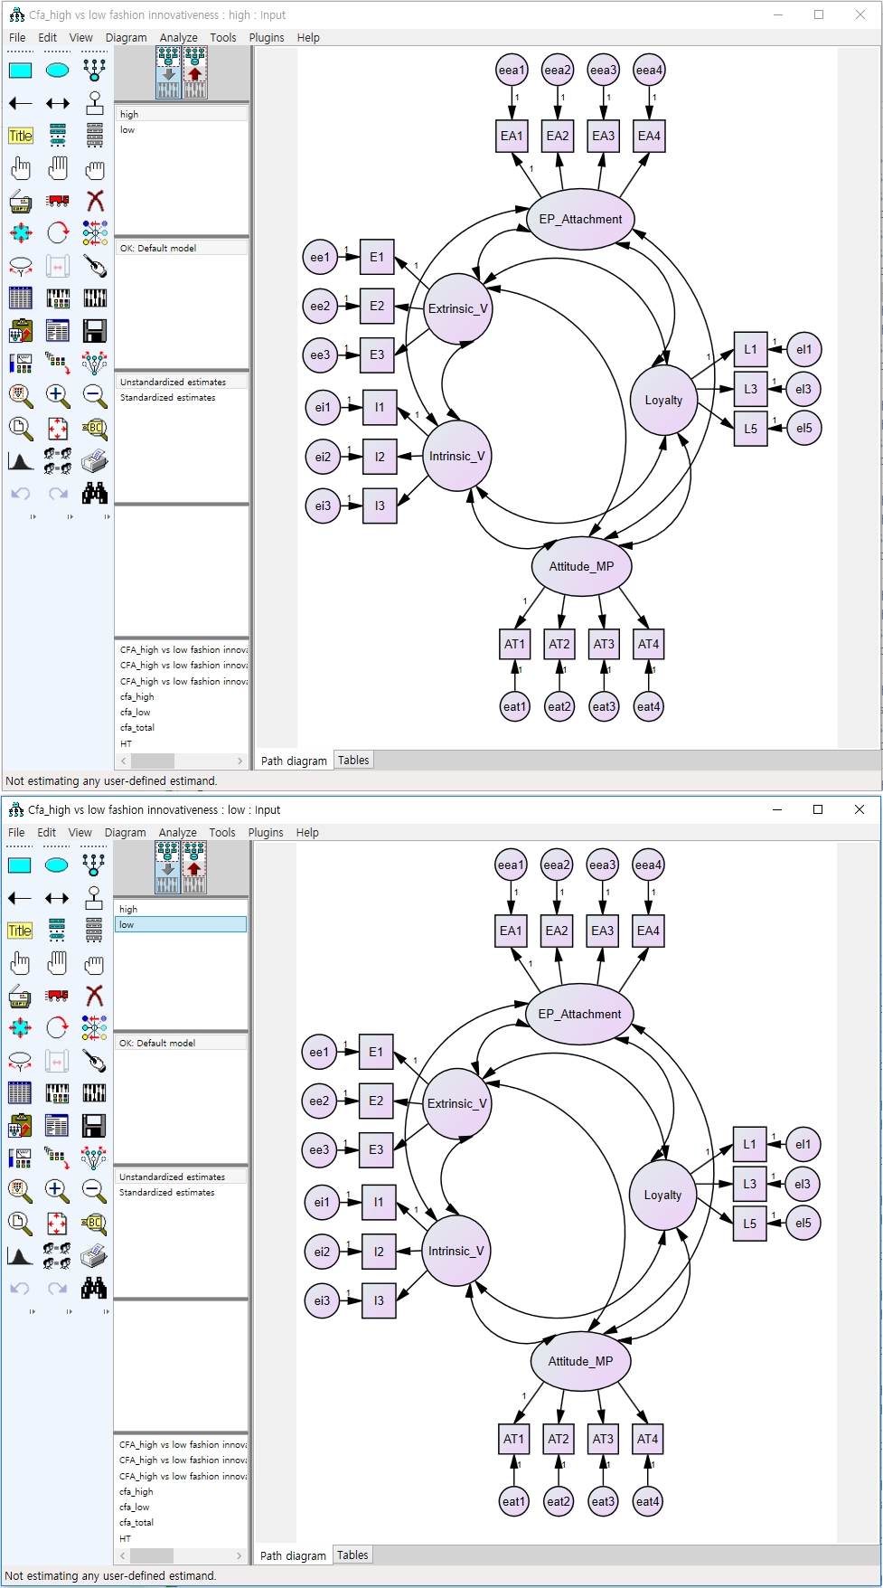Image resolution: width=883 pixels, height=1588 pixels.
Task: Open file 'HT' in low window list
Action: point(125,1538)
